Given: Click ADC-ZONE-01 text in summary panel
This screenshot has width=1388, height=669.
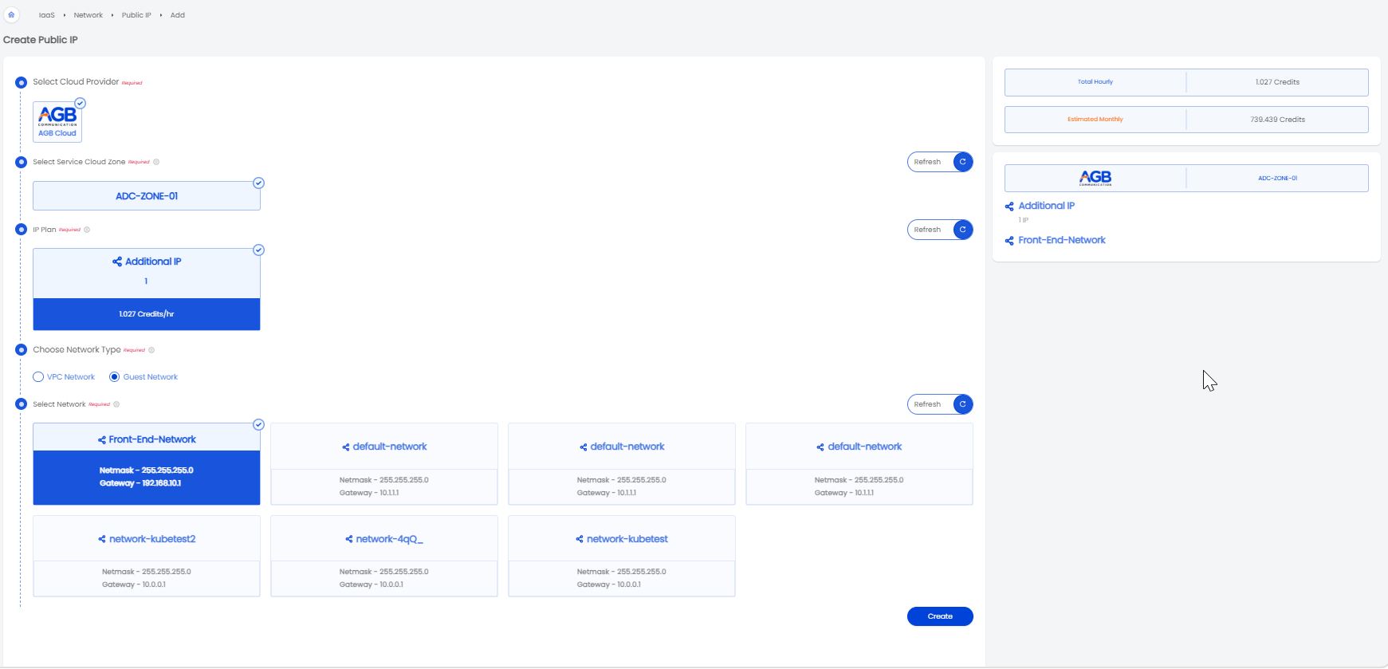Looking at the screenshot, I should pyautogui.click(x=1277, y=179).
